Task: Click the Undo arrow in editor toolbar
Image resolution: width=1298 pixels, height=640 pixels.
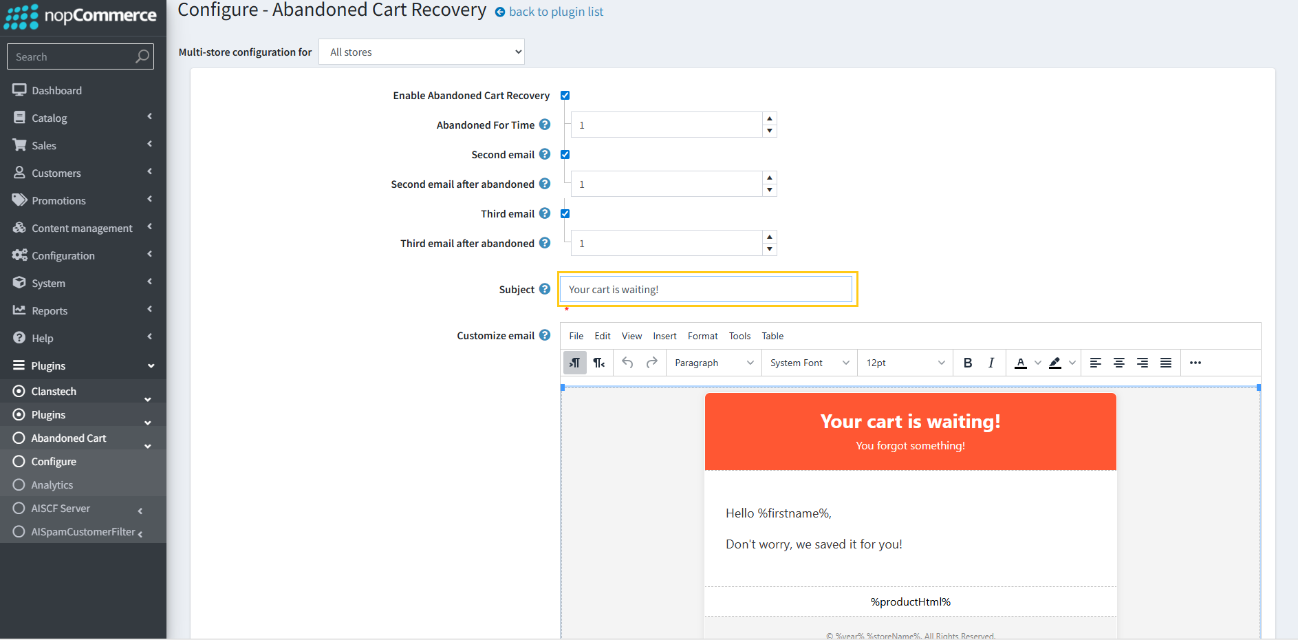Action: point(627,363)
